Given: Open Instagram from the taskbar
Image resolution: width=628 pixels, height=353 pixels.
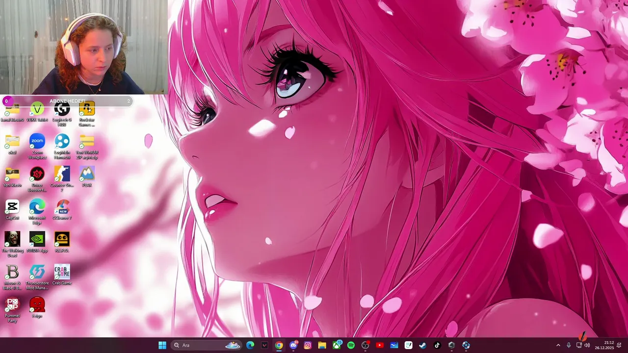Looking at the screenshot, I should (308, 345).
